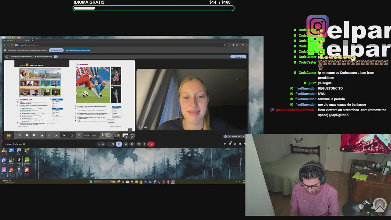This screenshot has width=391, height=220.
Task: Click the Windows taskbar search box
Action: 104,182
